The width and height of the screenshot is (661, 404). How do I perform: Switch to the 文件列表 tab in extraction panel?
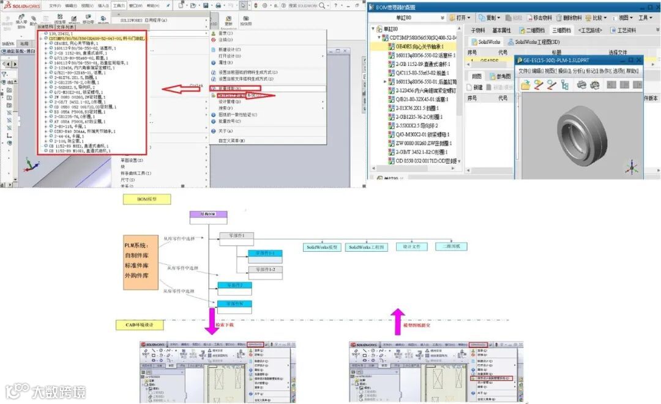[65, 27]
